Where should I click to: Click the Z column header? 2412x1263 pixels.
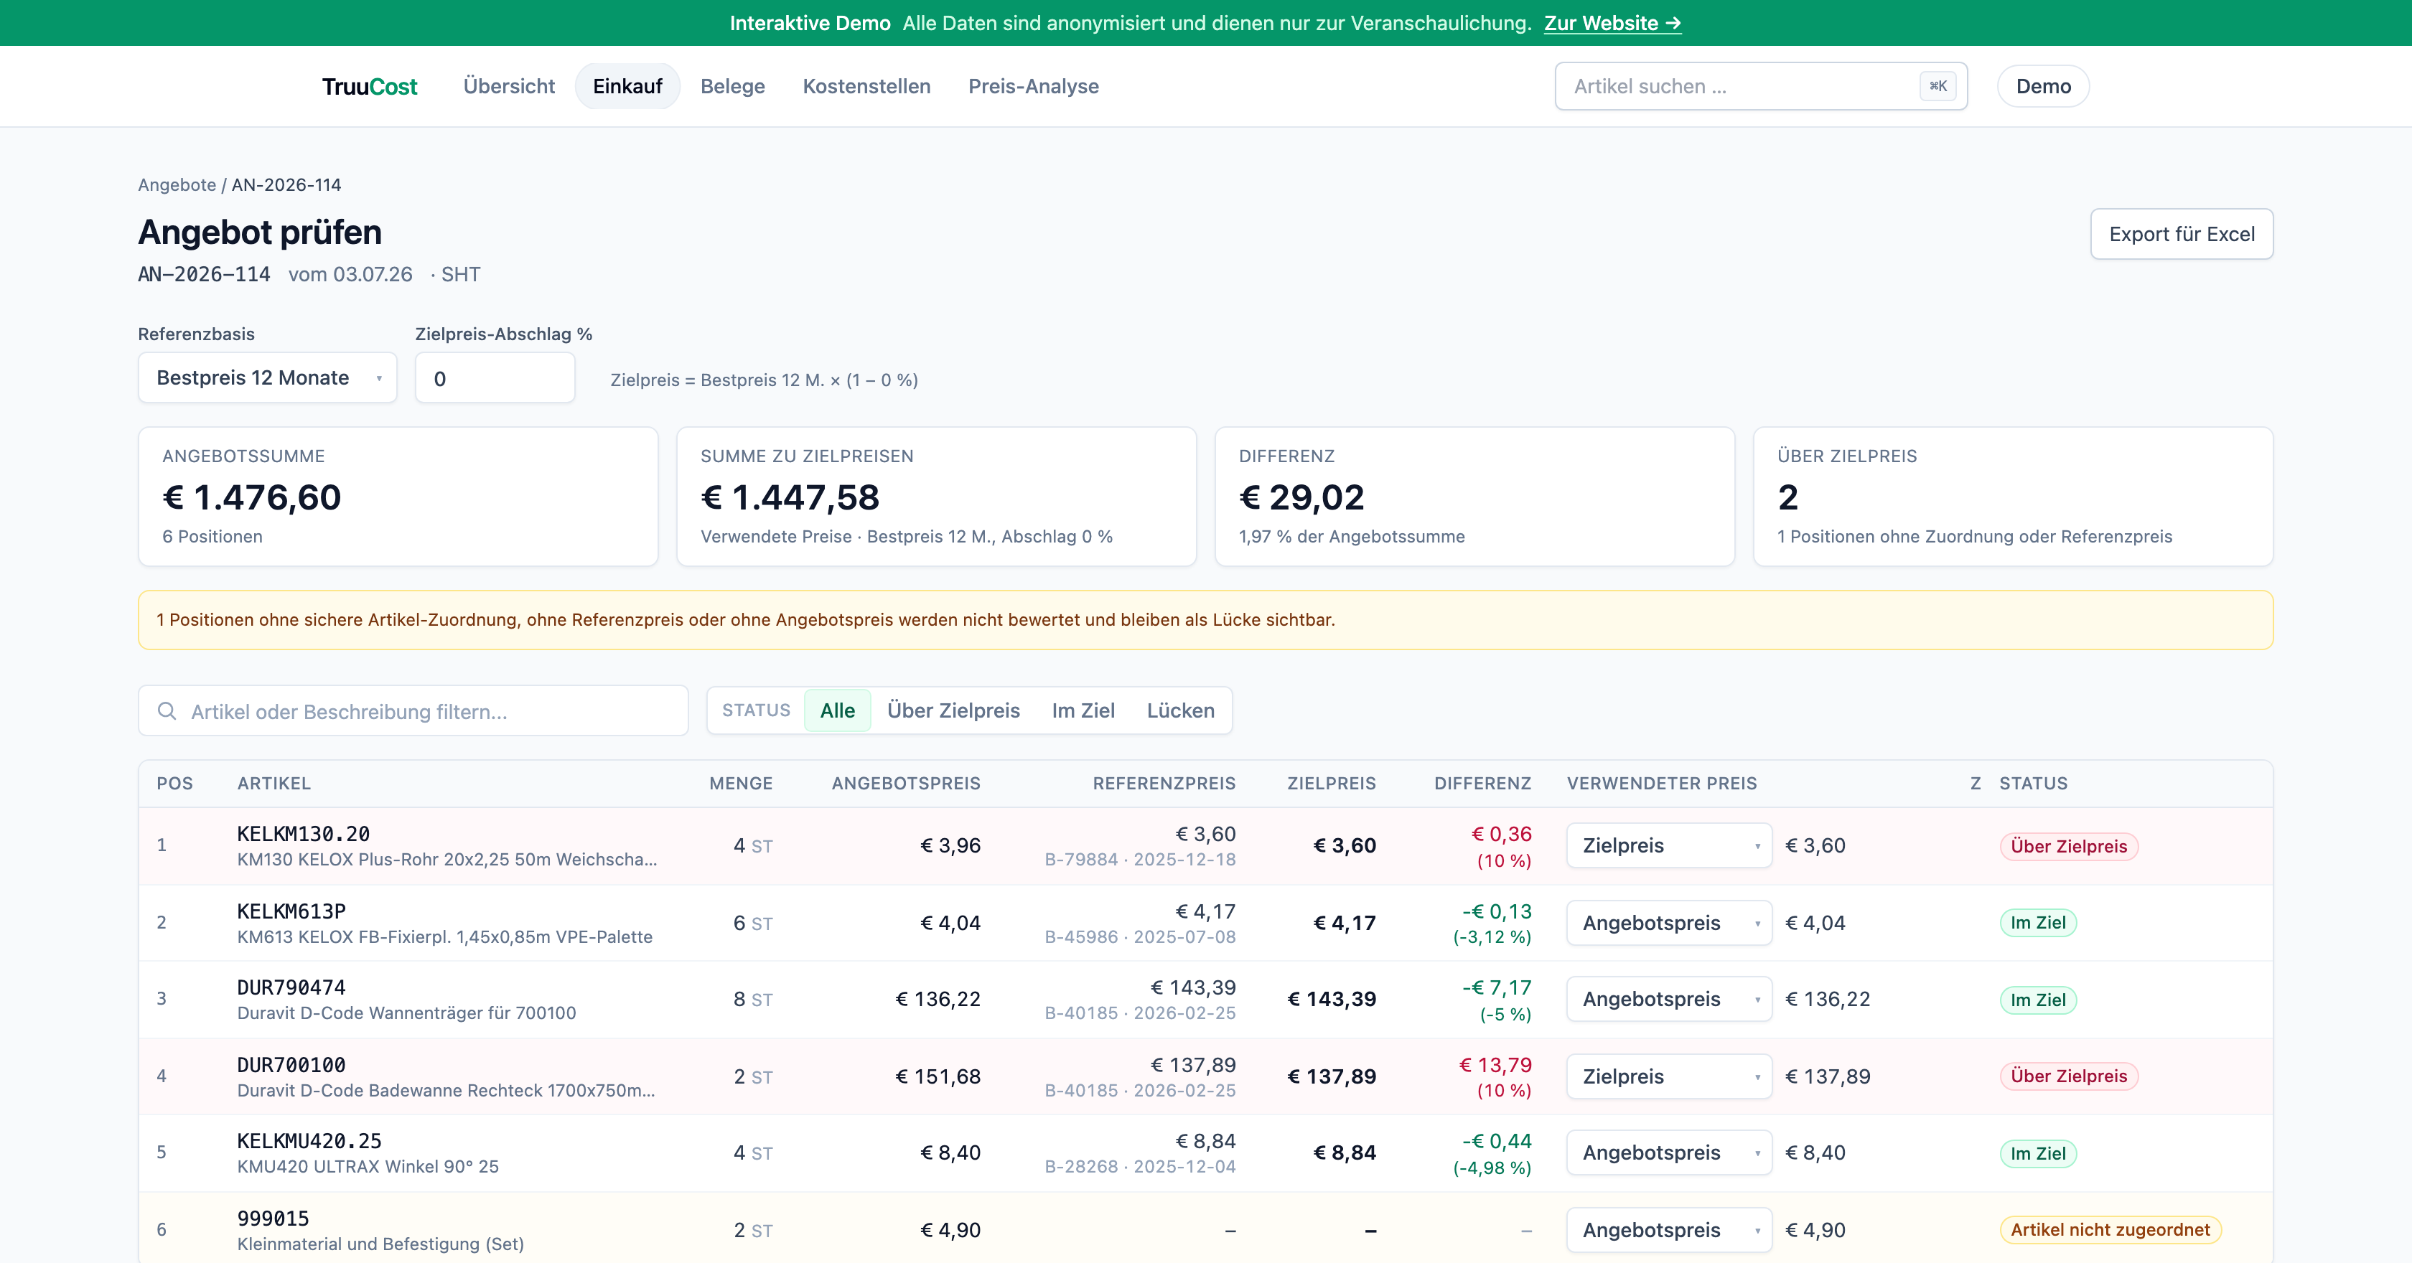pyautogui.click(x=1975, y=784)
